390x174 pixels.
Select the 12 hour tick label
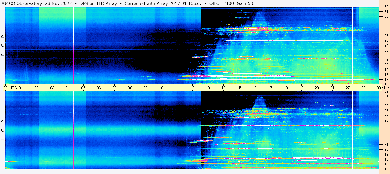tap(192, 88)
